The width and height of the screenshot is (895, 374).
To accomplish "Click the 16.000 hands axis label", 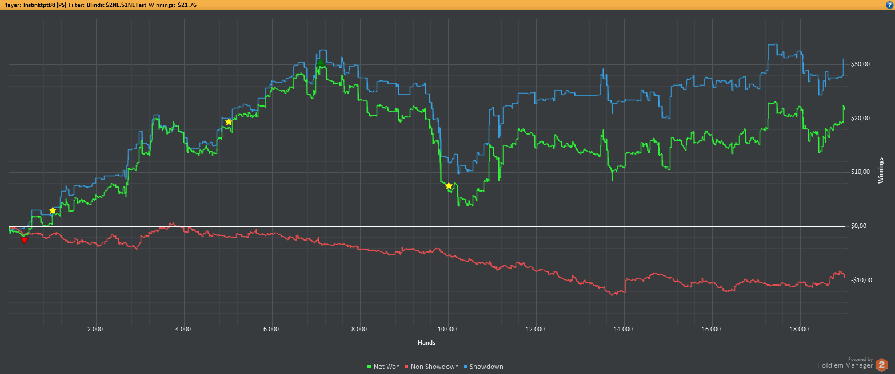I will pos(711,329).
